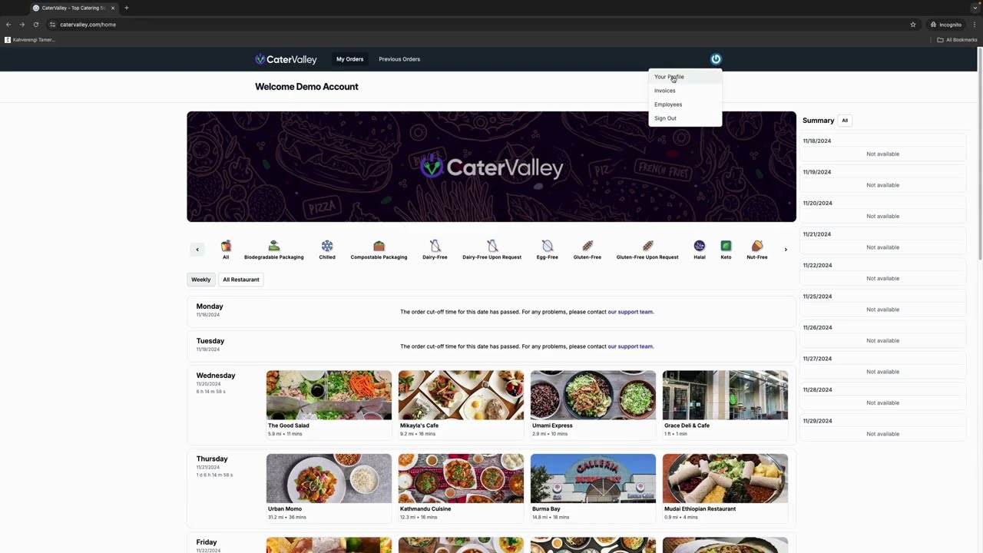Select 11/29/2024 summary entry

(x=882, y=427)
